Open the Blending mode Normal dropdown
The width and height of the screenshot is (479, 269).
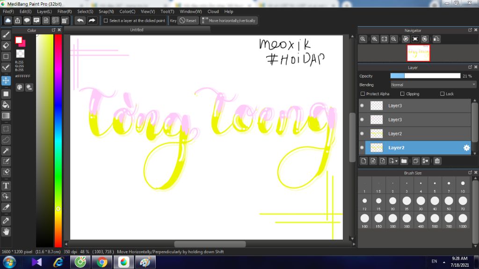pyautogui.click(x=433, y=85)
